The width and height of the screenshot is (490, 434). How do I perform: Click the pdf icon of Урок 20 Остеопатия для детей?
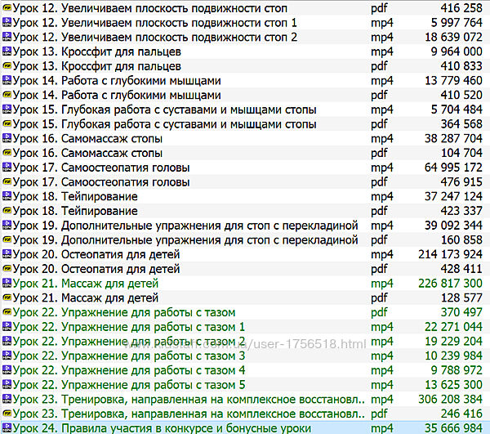[x=7, y=269]
